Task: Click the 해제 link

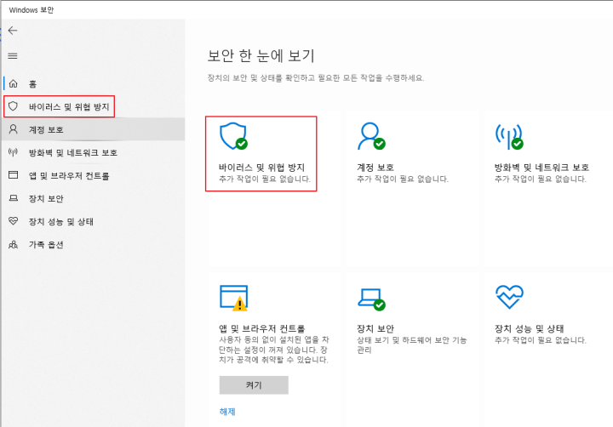Action: (227, 412)
